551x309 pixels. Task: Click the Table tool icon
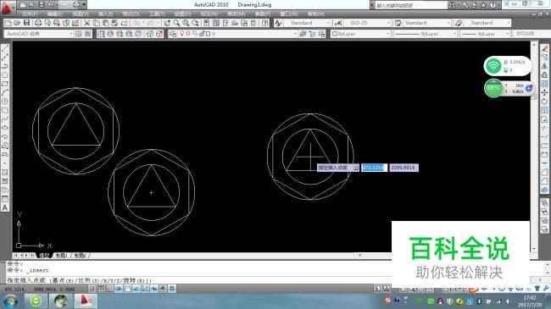tap(5, 199)
